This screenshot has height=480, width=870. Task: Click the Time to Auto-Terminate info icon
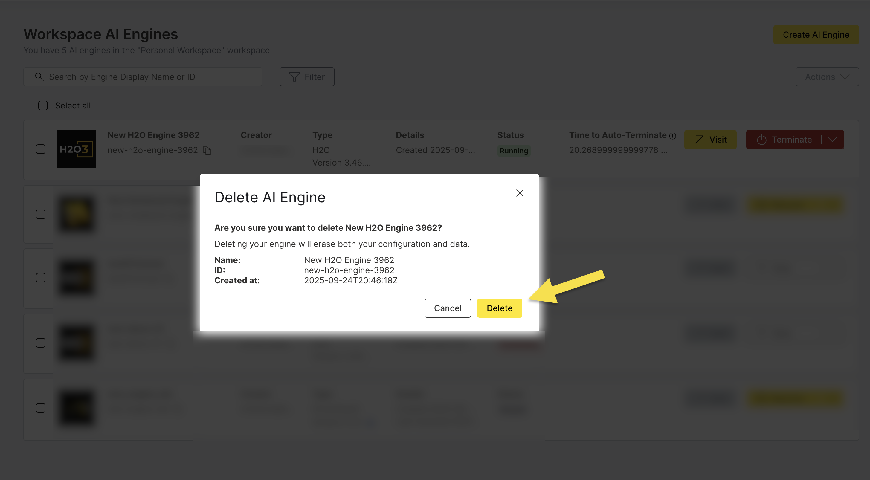click(x=672, y=136)
